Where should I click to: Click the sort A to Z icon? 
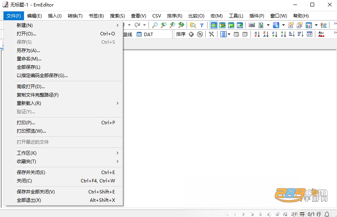click(257, 34)
